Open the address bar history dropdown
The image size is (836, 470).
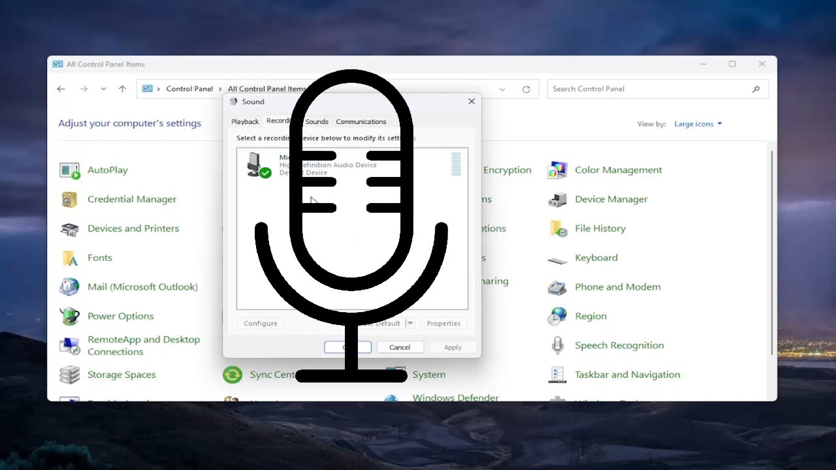click(x=502, y=89)
